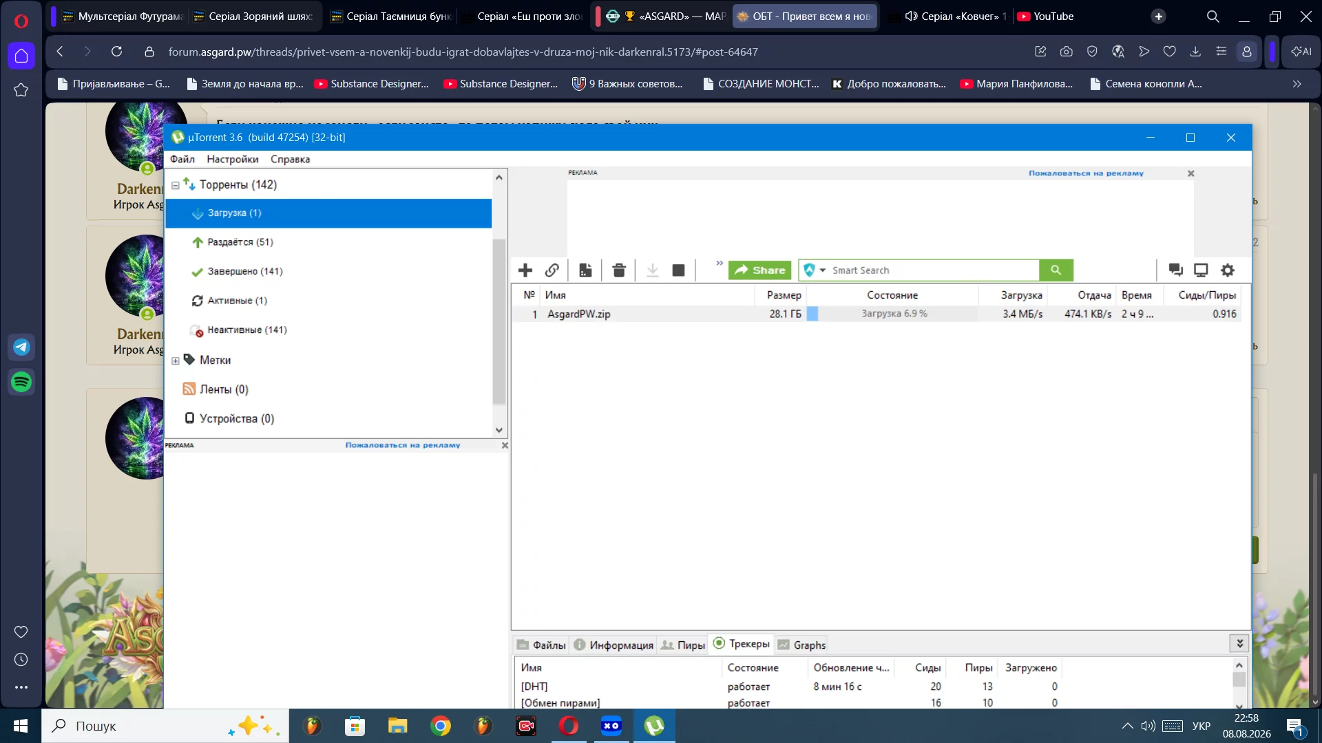Open File Explorer from the taskbar

pos(397,726)
